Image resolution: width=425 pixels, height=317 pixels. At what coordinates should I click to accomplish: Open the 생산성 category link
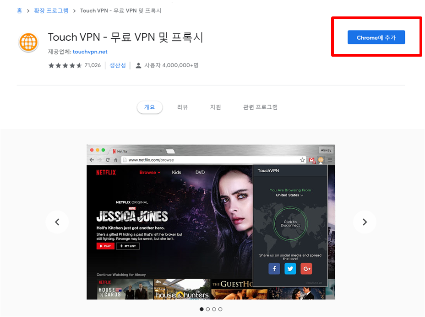[118, 65]
